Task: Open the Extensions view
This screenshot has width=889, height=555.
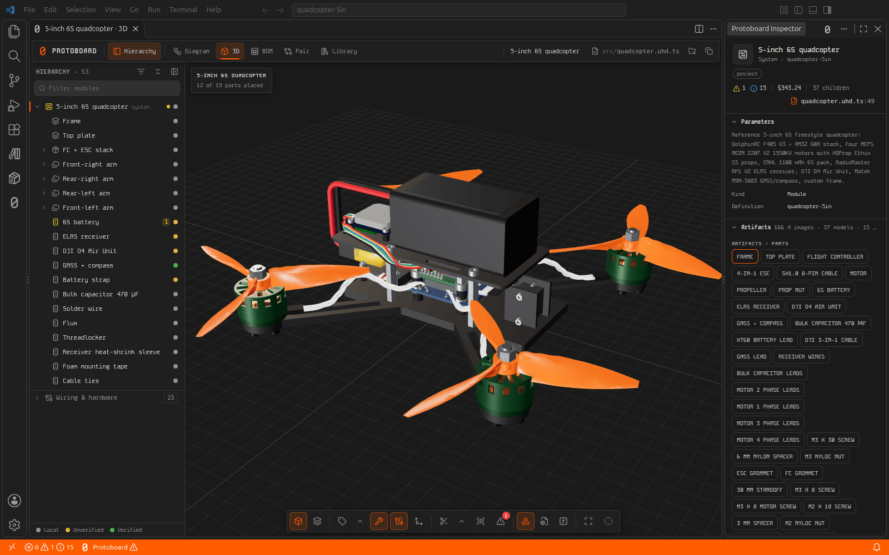Action: click(14, 129)
